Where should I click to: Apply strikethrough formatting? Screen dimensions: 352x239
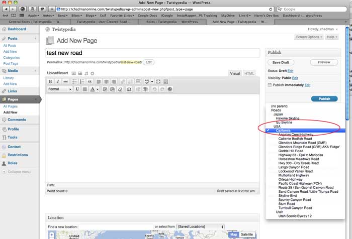pos(65,82)
